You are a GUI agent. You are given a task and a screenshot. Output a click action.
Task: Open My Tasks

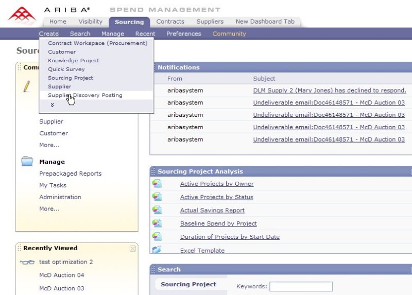tap(53, 185)
